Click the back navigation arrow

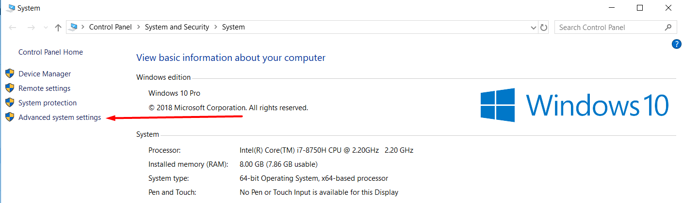coord(13,28)
